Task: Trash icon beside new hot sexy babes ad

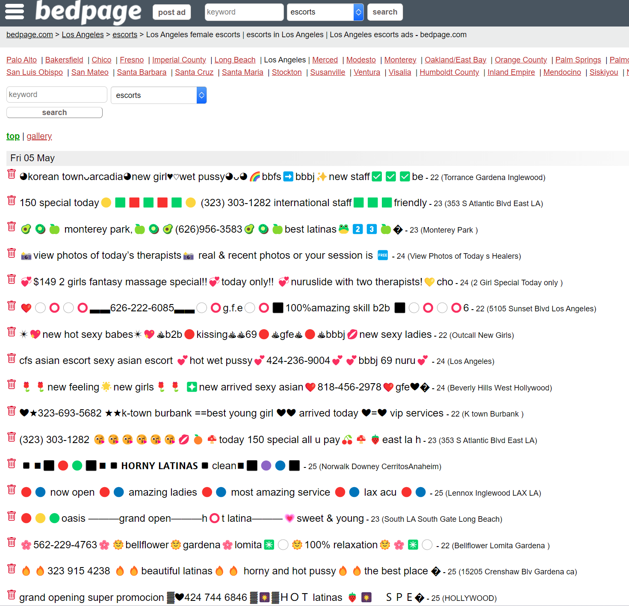Action: tap(12, 332)
